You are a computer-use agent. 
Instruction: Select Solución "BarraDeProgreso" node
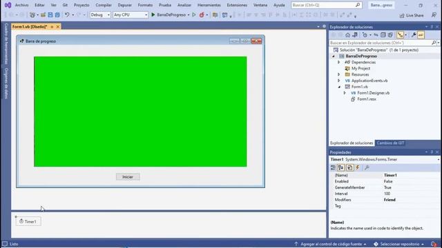point(376,50)
